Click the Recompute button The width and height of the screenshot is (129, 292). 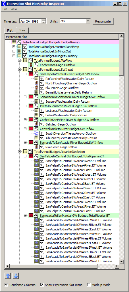(103, 21)
